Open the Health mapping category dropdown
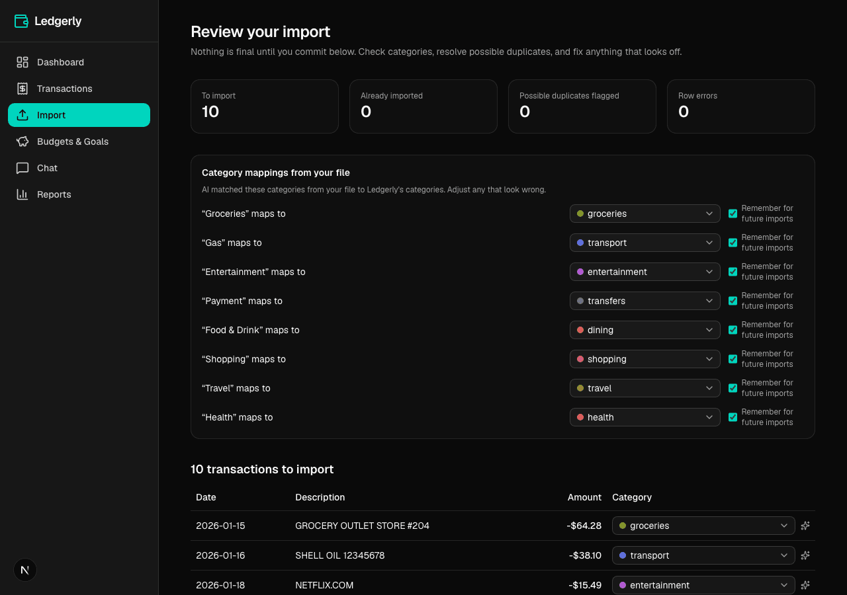The width and height of the screenshot is (847, 595). 645,417
